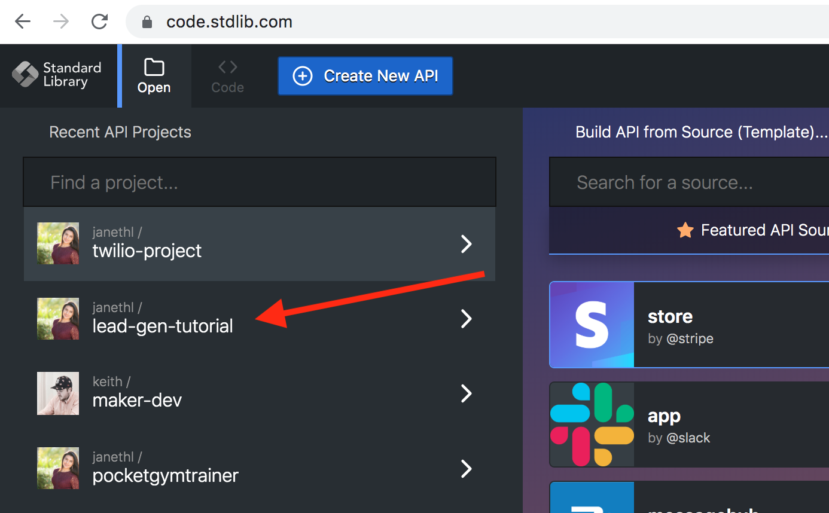Click keith avatar on maker-dev row

[x=58, y=393]
